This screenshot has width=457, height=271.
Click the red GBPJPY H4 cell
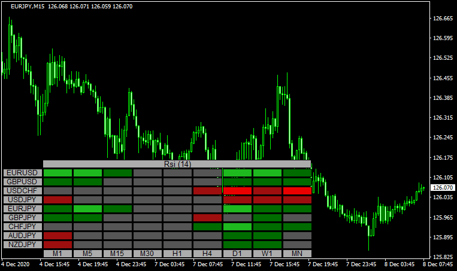(x=207, y=218)
